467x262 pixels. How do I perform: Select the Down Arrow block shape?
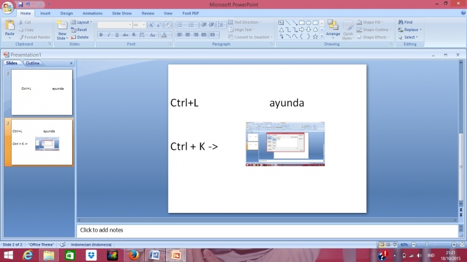[309, 30]
